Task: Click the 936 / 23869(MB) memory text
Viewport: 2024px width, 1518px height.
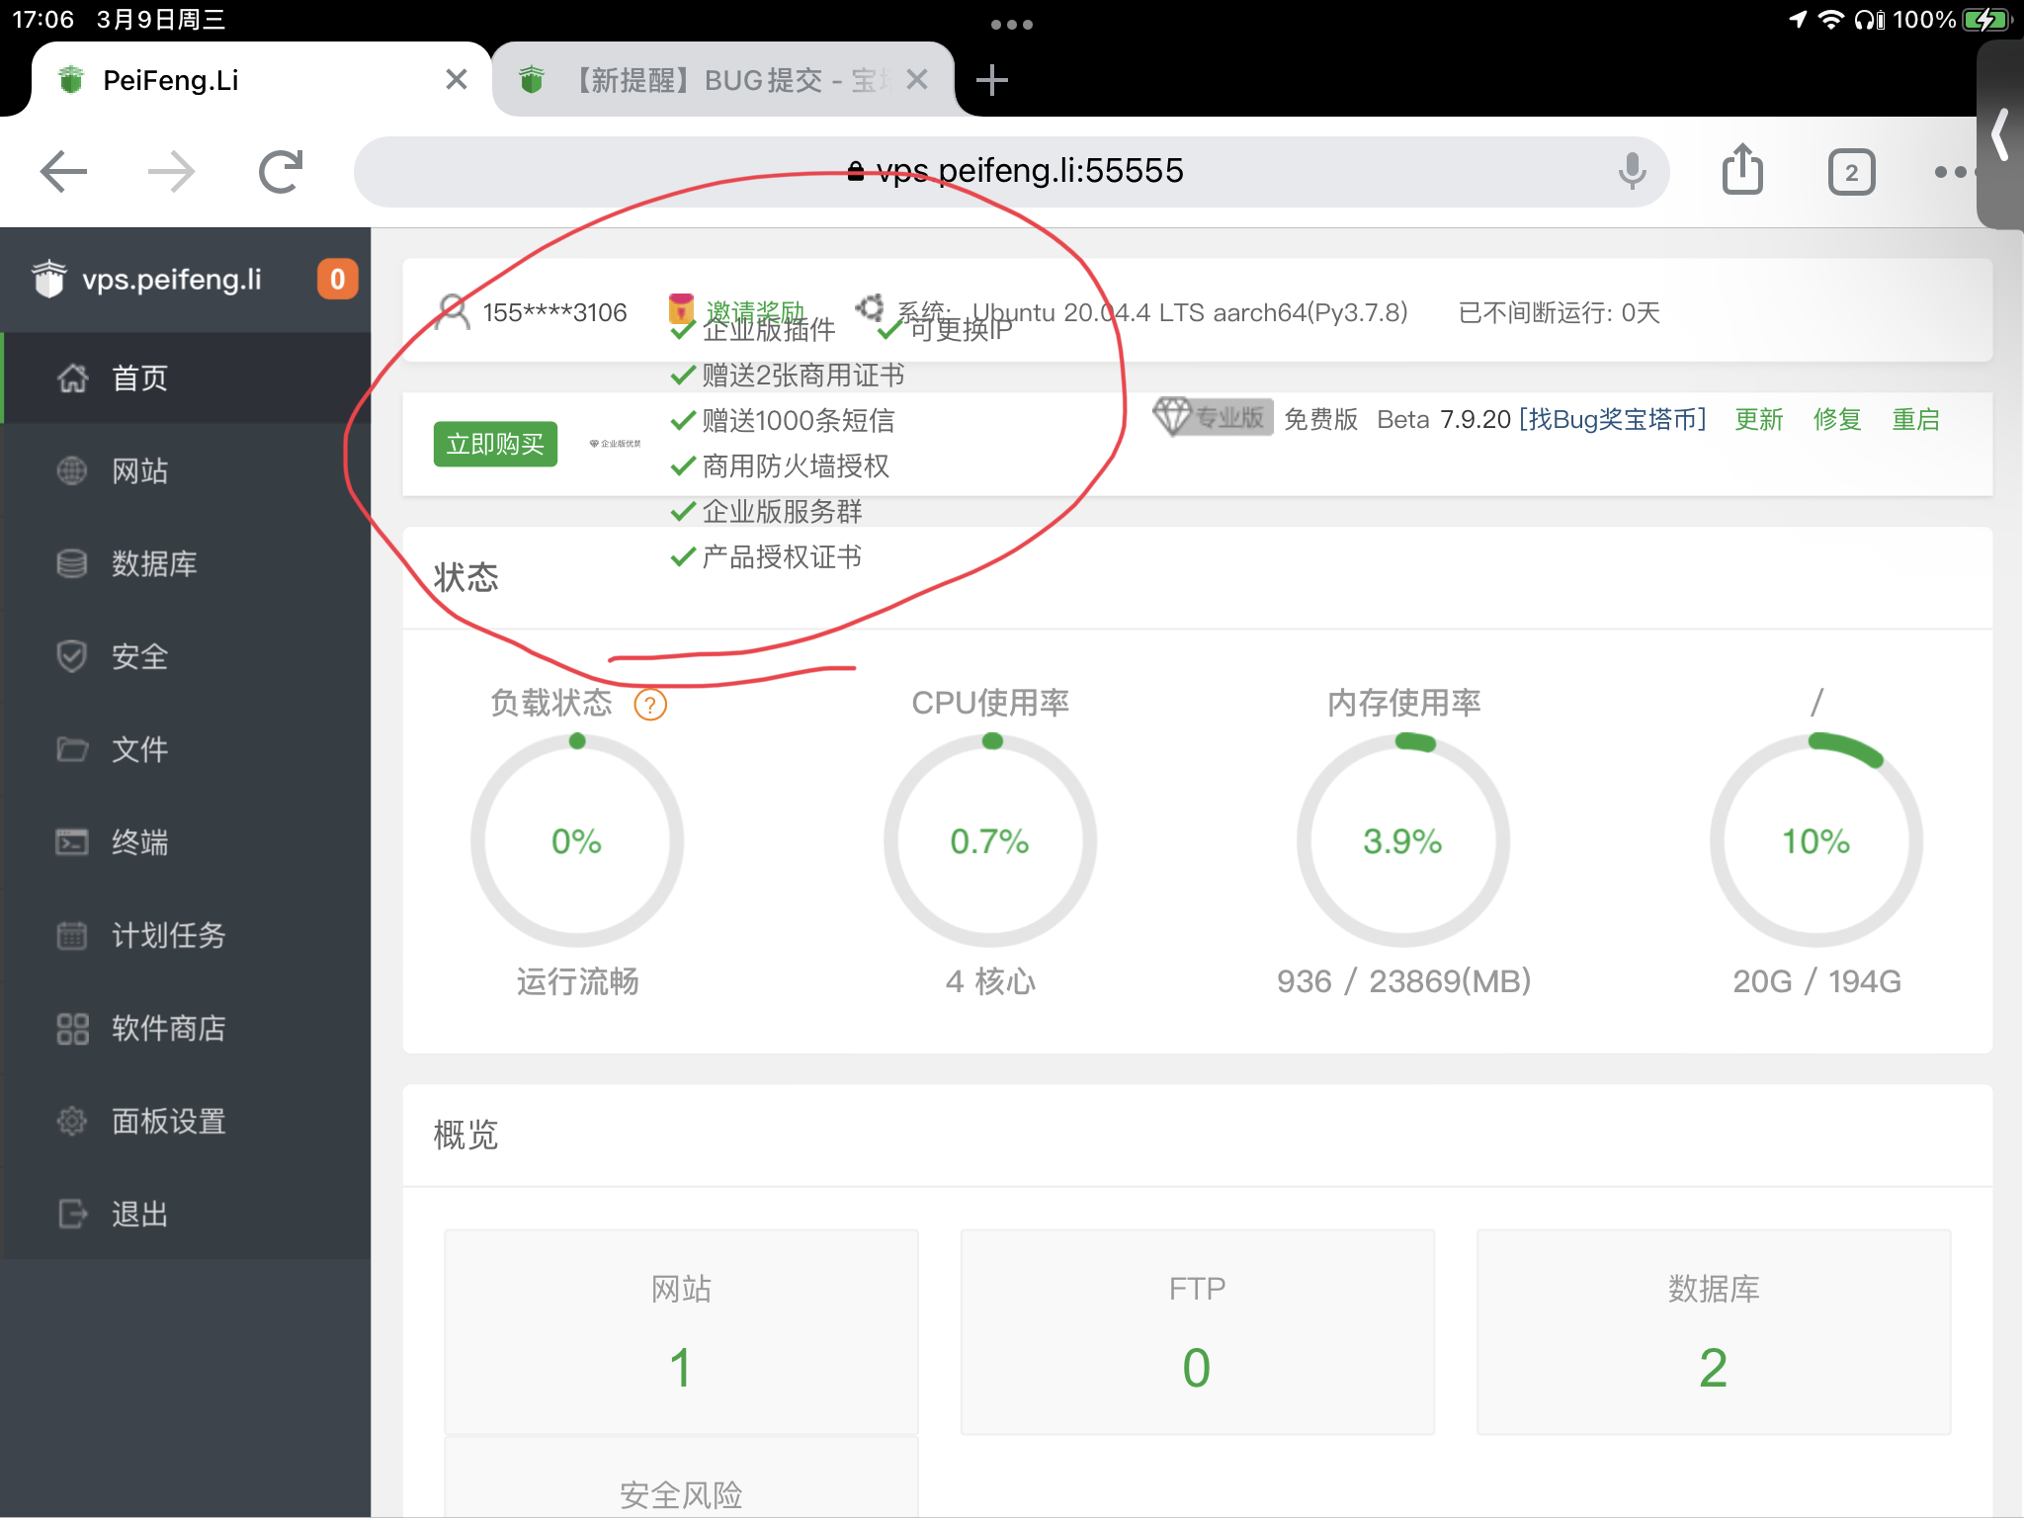Action: [x=1403, y=980]
